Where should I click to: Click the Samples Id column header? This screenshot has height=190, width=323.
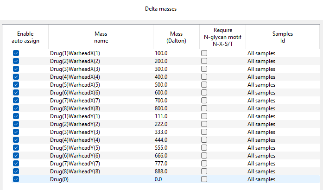[283, 37]
